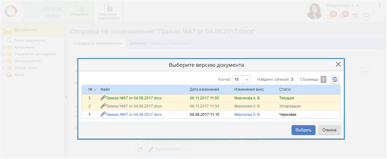The height and width of the screenshot is (159, 387).
Task: Click the Черновик status cell
Action: click(288, 114)
